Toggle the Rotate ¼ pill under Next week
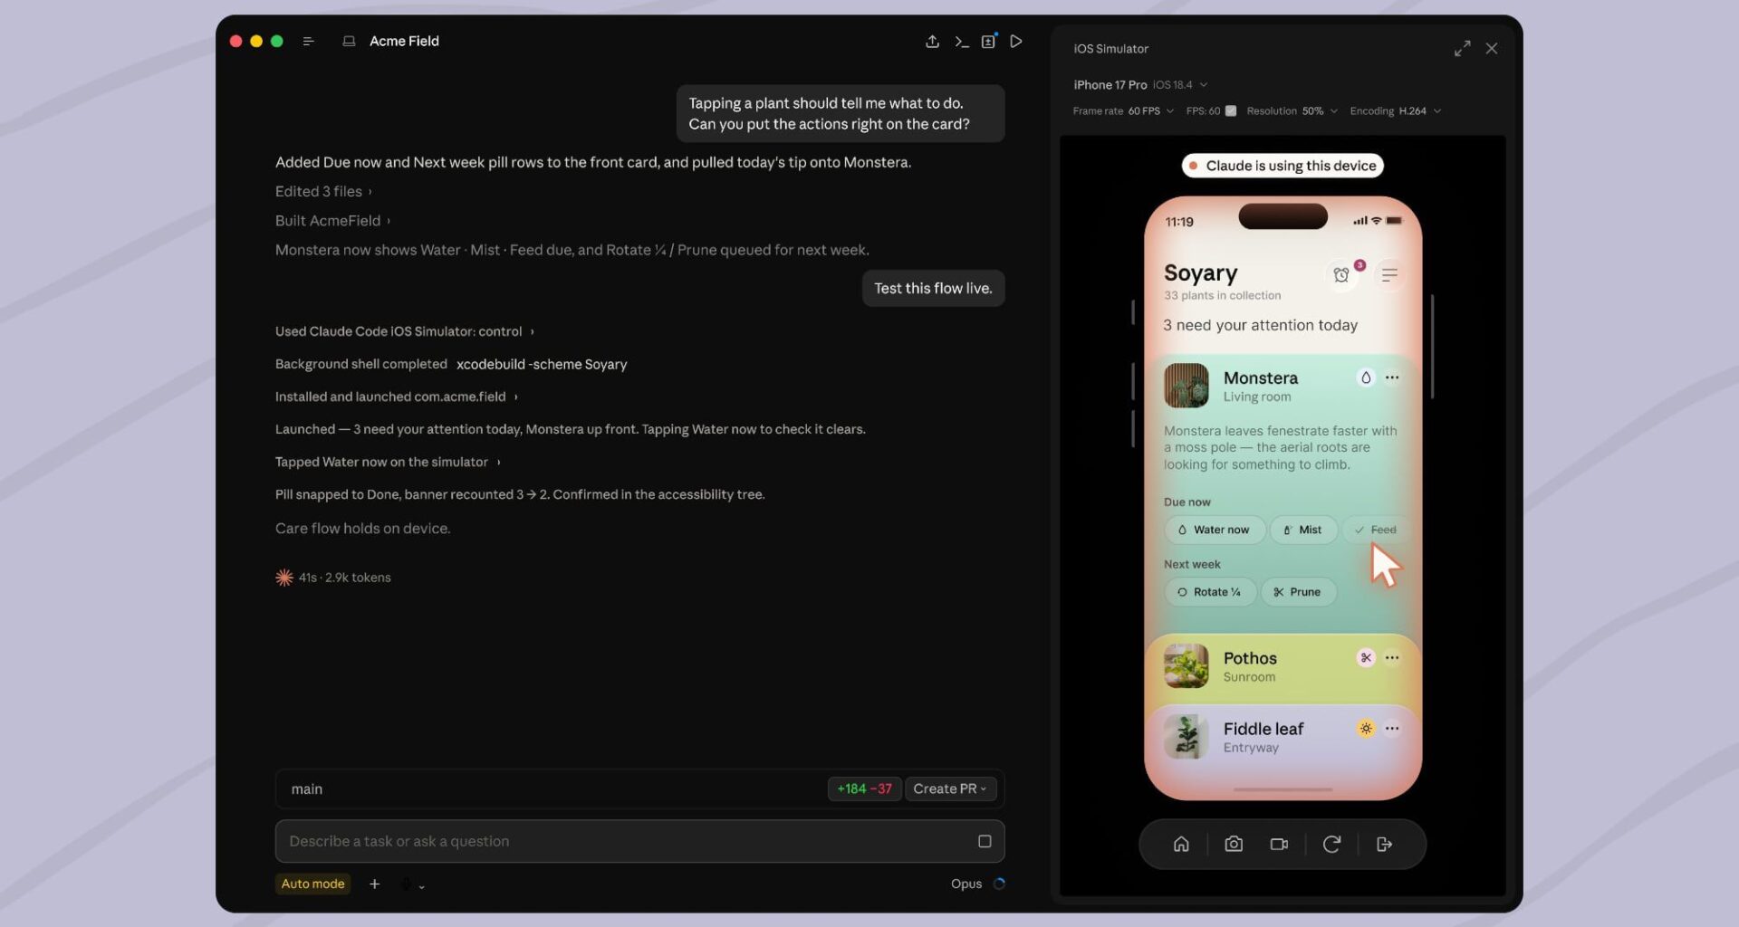 (x=1210, y=592)
